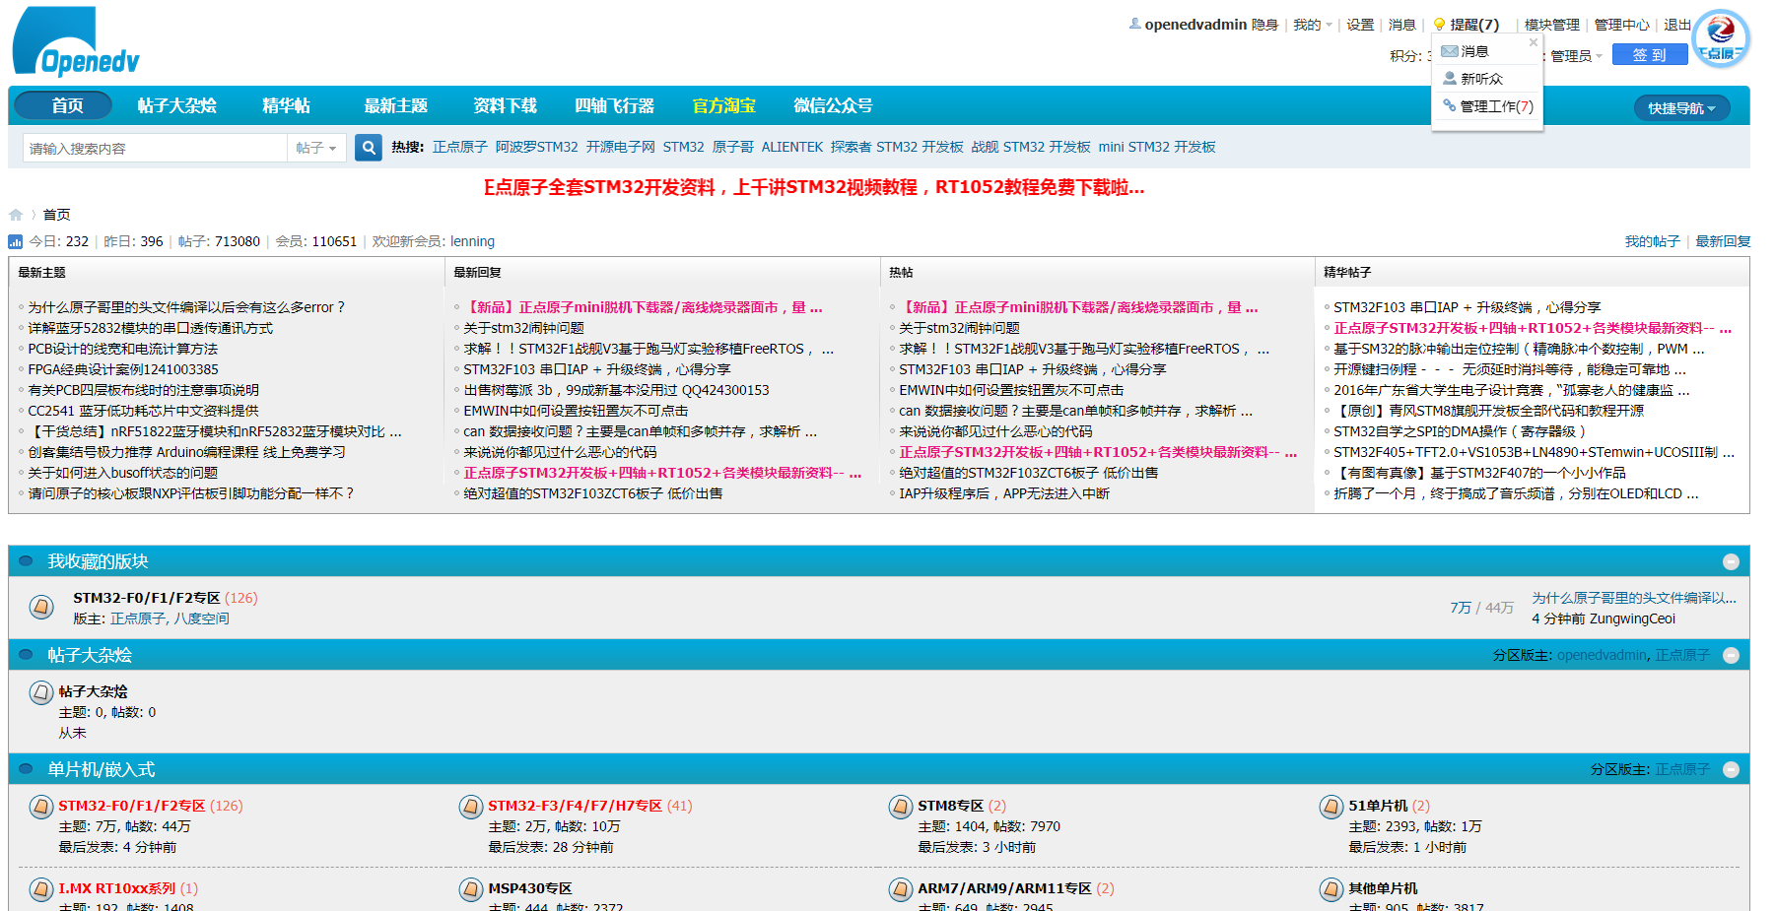This screenshot has height=911, width=1775.
Task: Open 新听众 in reminder popup
Action: pyautogui.click(x=1481, y=79)
